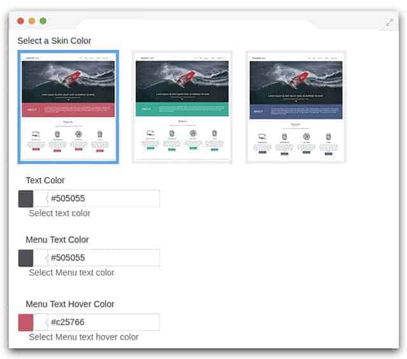Click the yellow minimize window button
Screen dimensions: 407x359
[x=32, y=21]
